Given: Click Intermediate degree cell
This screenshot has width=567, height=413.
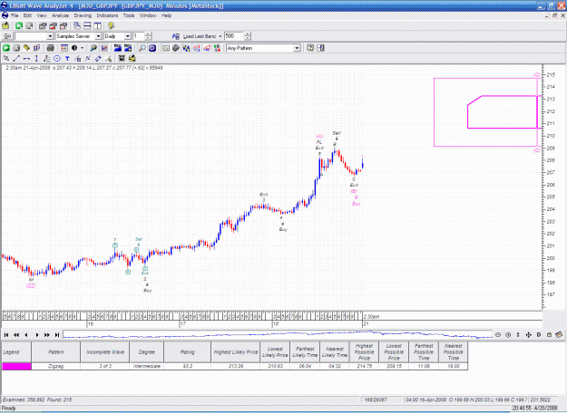Looking at the screenshot, I should pos(146,367).
